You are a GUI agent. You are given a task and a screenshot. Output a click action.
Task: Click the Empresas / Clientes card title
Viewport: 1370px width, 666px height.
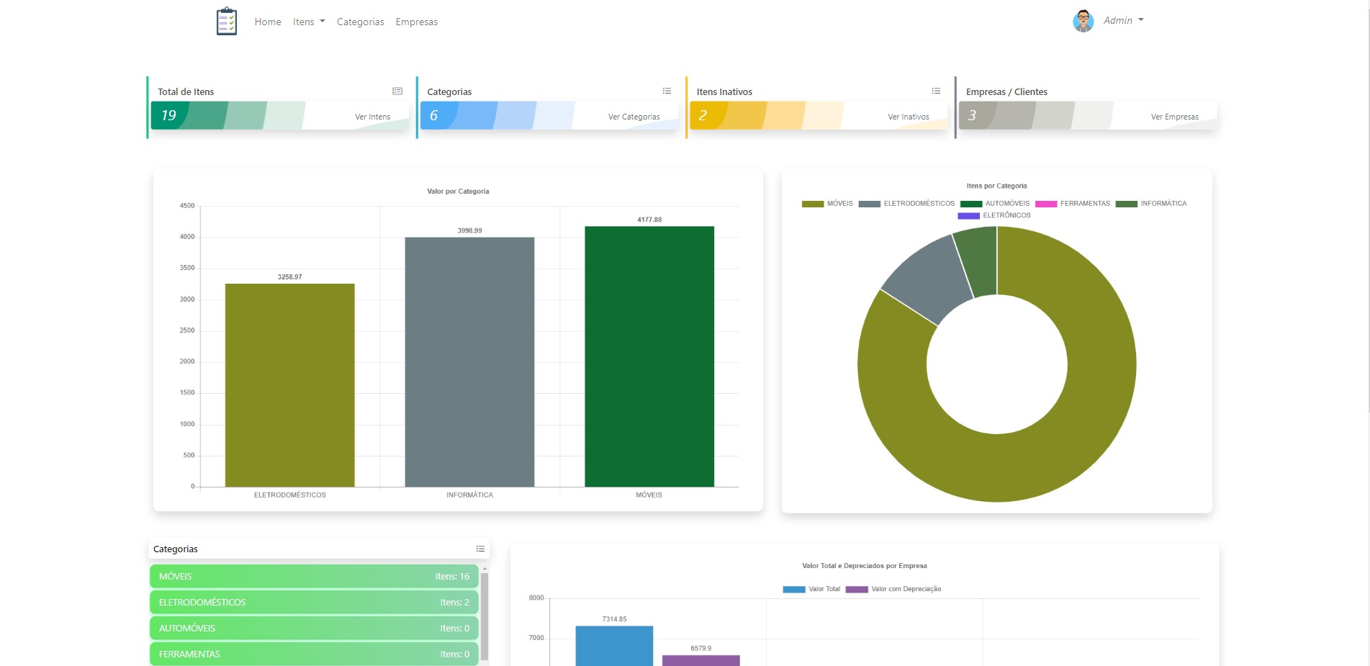pyautogui.click(x=1006, y=91)
